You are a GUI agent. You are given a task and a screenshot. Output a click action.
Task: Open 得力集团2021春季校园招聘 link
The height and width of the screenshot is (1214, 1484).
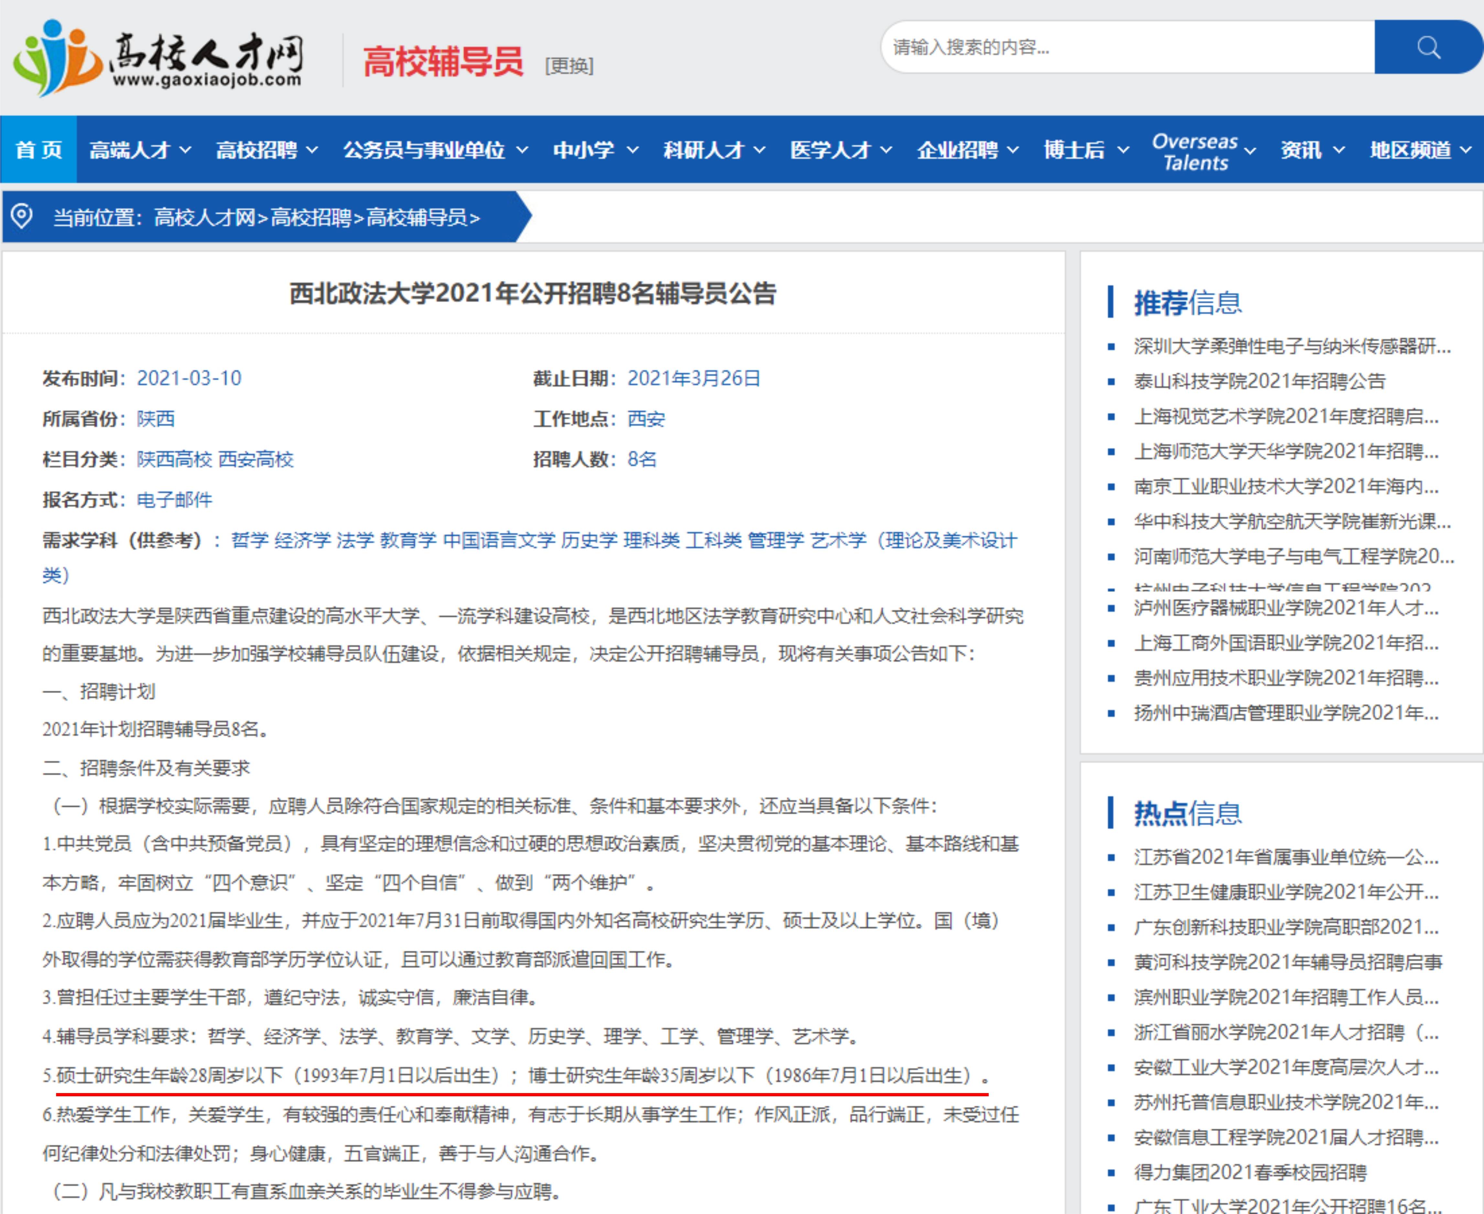[1250, 1173]
